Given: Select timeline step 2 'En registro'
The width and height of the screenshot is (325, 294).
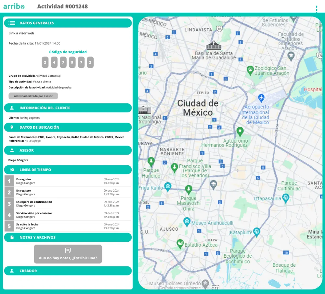Looking at the screenshot, I should click(68, 192).
